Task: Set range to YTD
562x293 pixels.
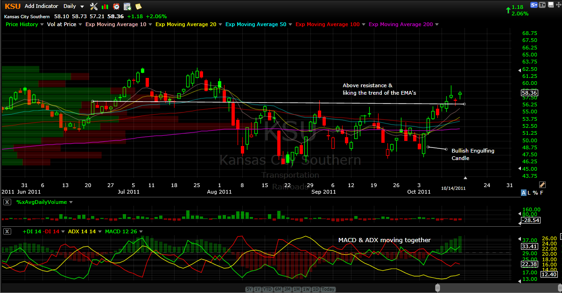Action: [267, 289]
